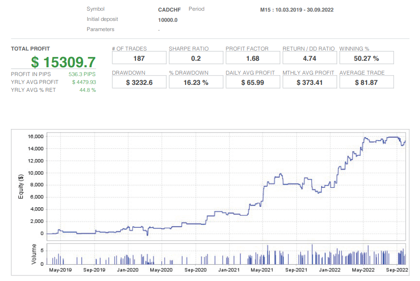
Task: Click the % drawdown box showing 16.23 %
Action: pyautogui.click(x=196, y=82)
